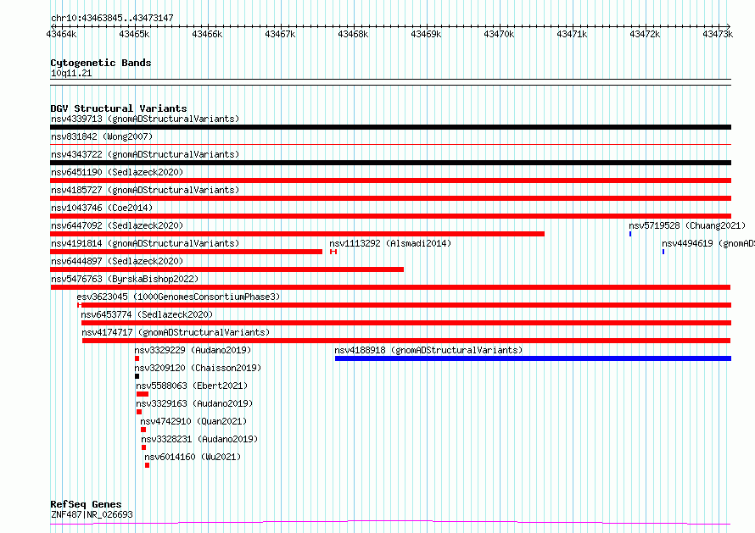The width and height of the screenshot is (755, 533).
Task: Click the nsv6447092 (Sedlazeck2020) label
Action: click(x=117, y=225)
